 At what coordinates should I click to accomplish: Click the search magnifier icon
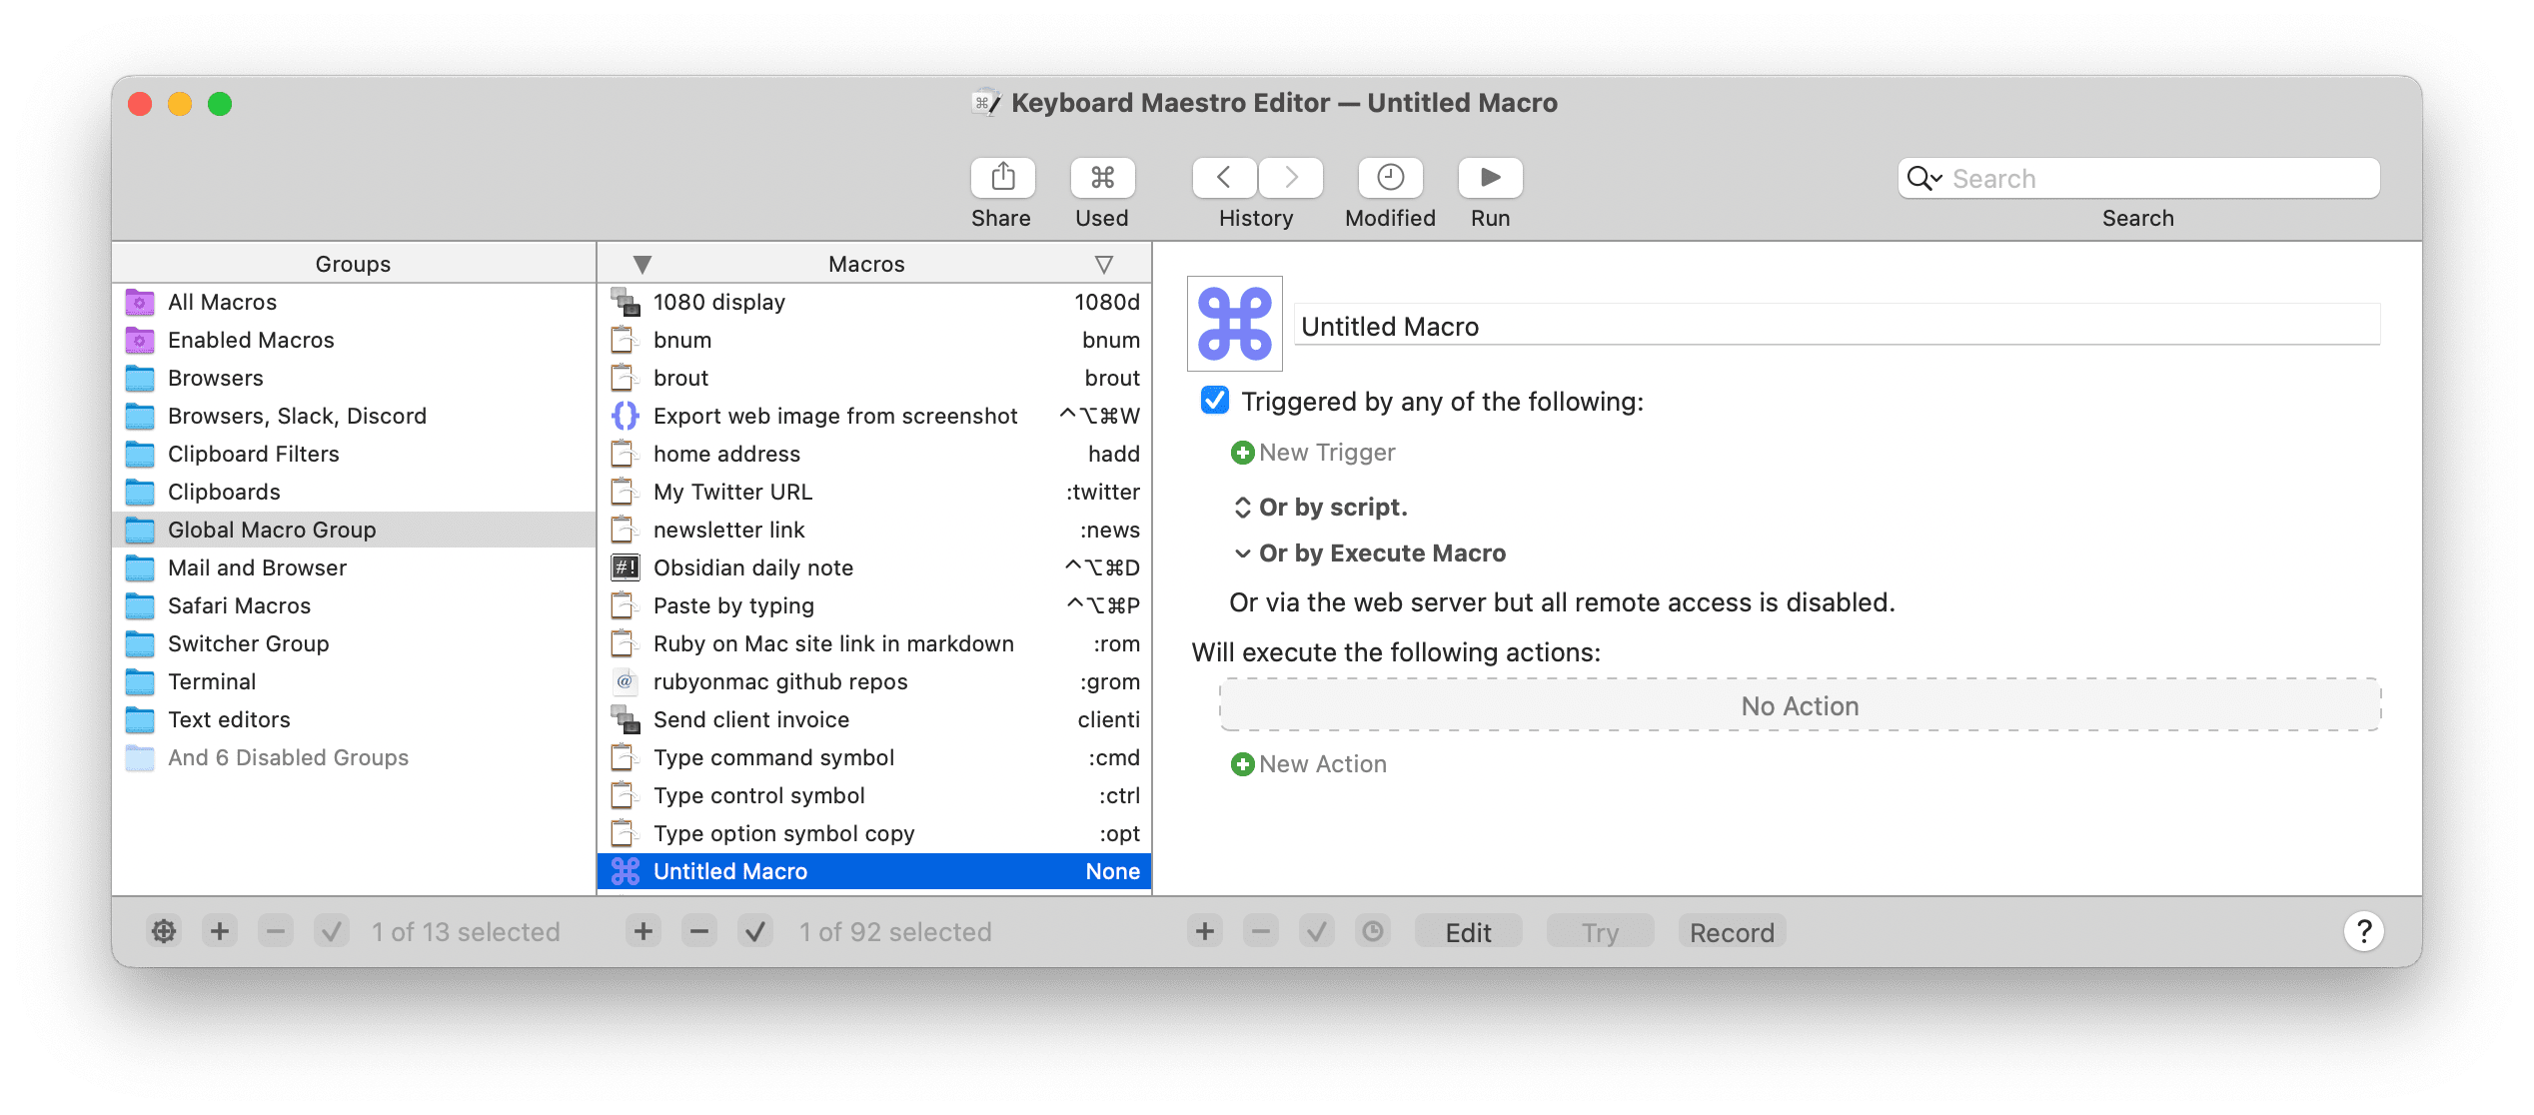(1918, 178)
